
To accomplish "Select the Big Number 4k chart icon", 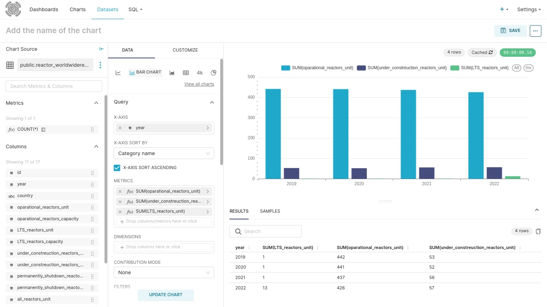I will coord(200,73).
